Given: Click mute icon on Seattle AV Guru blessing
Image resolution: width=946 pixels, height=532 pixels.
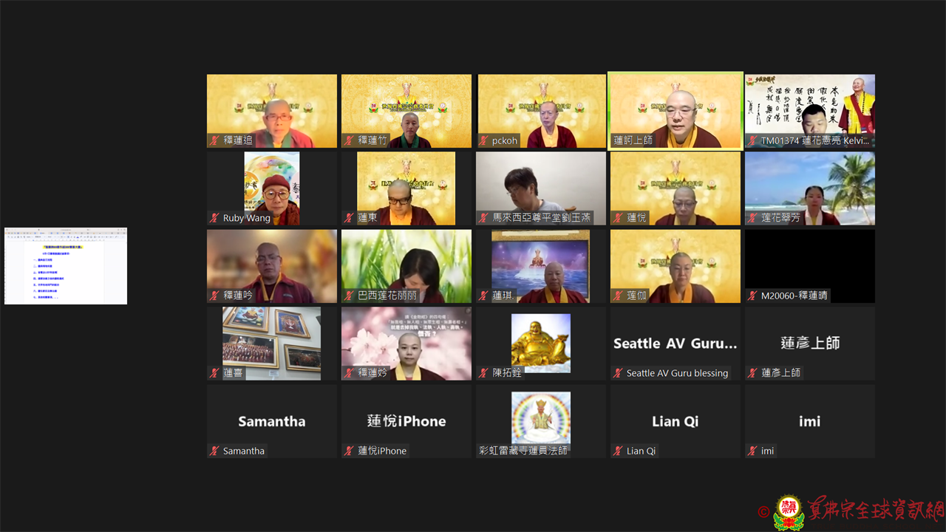Looking at the screenshot, I should [618, 373].
